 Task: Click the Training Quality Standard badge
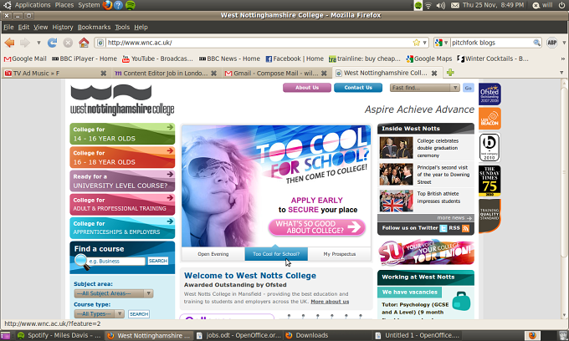tap(490, 216)
